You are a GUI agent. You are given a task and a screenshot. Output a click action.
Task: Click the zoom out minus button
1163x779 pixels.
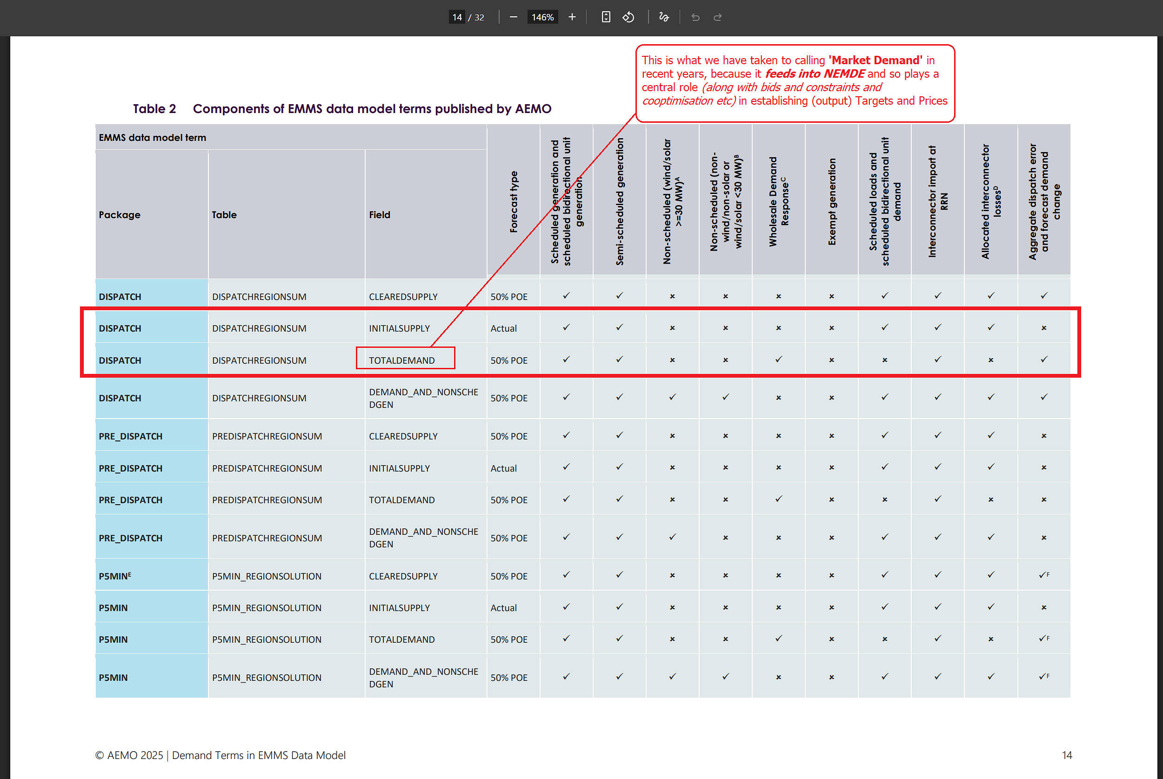[513, 17]
